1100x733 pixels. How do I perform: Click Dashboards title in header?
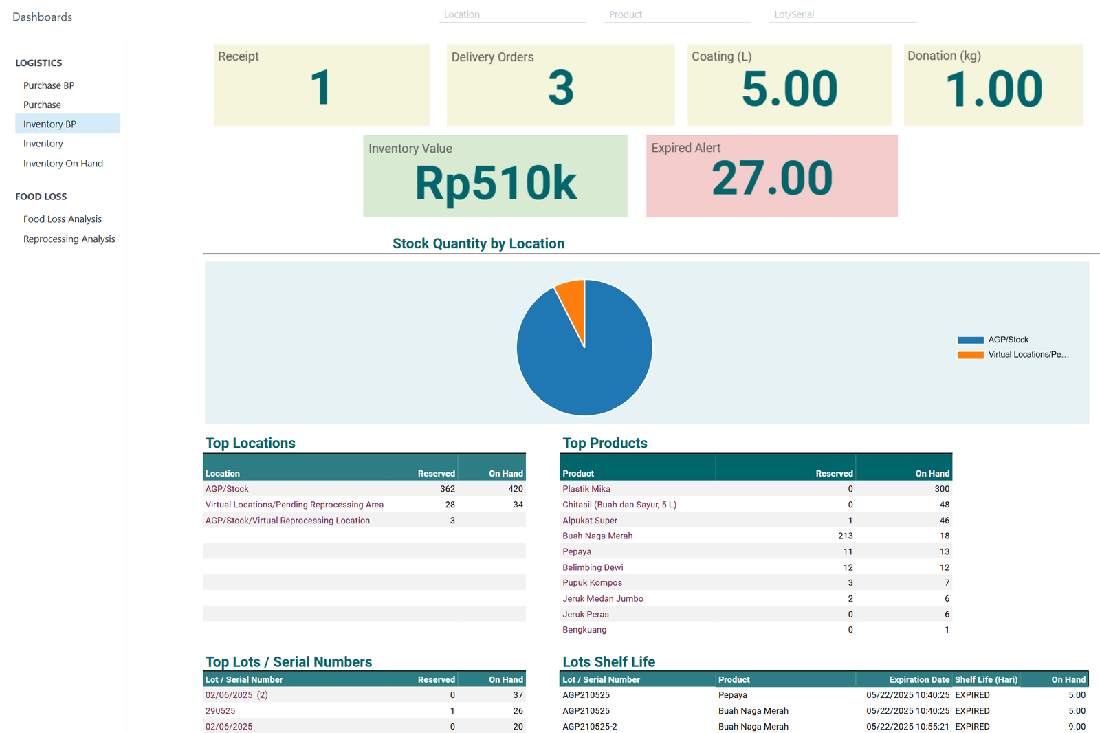tap(42, 17)
